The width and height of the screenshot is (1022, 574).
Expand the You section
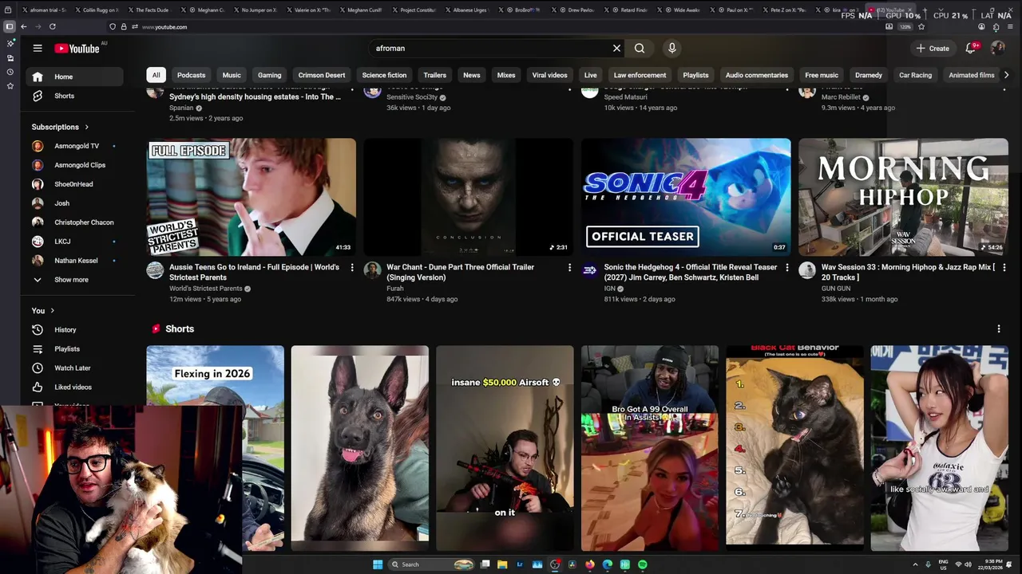click(42, 311)
